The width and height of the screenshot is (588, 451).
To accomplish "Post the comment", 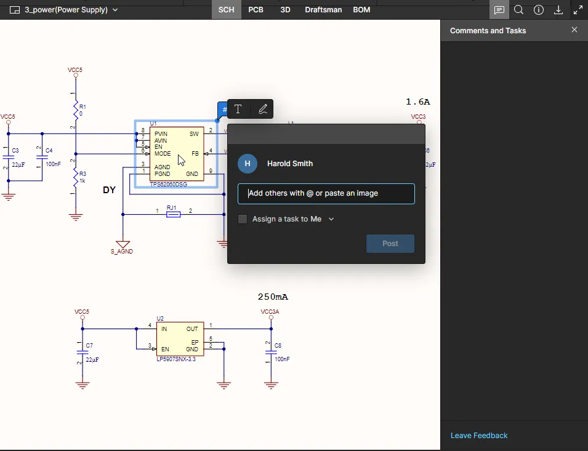I will [x=390, y=244].
